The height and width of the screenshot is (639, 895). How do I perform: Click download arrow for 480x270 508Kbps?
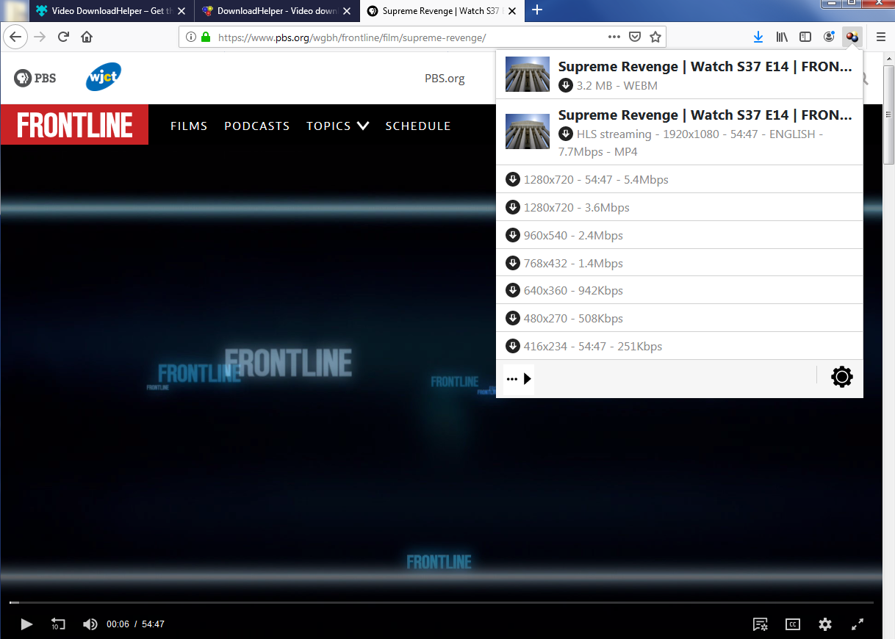(x=513, y=318)
